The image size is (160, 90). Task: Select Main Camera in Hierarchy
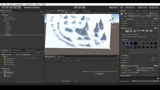[8, 17]
